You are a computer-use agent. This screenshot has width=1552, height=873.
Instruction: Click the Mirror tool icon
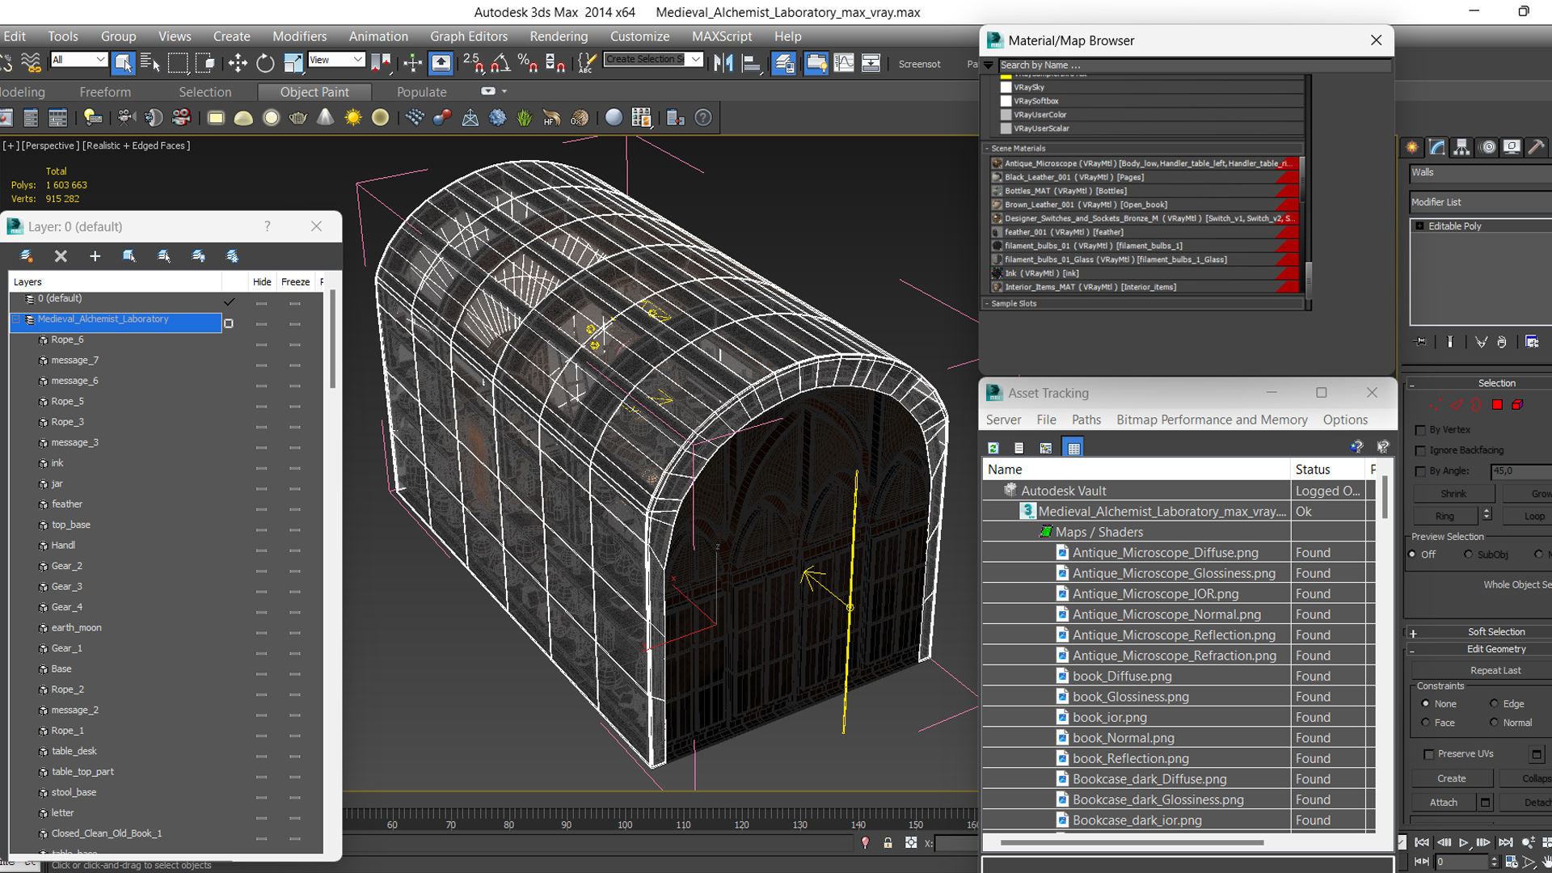pyautogui.click(x=723, y=63)
